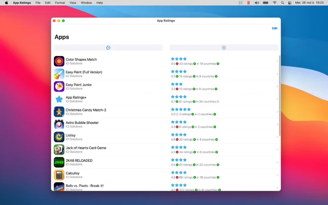Select the Easy Paint (Full Version) title

pos(84,72)
